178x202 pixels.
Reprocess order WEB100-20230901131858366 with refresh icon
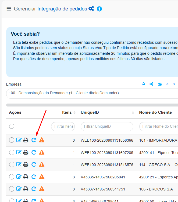[34, 140]
